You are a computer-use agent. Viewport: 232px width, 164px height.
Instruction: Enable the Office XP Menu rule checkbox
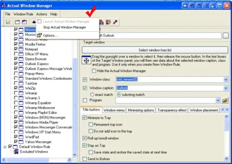pos(16,54)
